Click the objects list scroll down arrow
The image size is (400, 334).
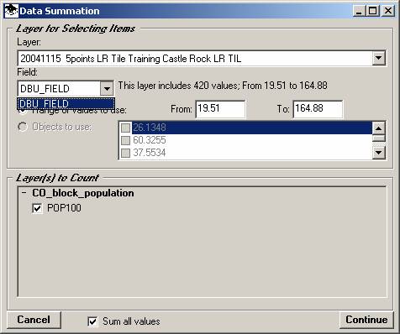point(378,153)
